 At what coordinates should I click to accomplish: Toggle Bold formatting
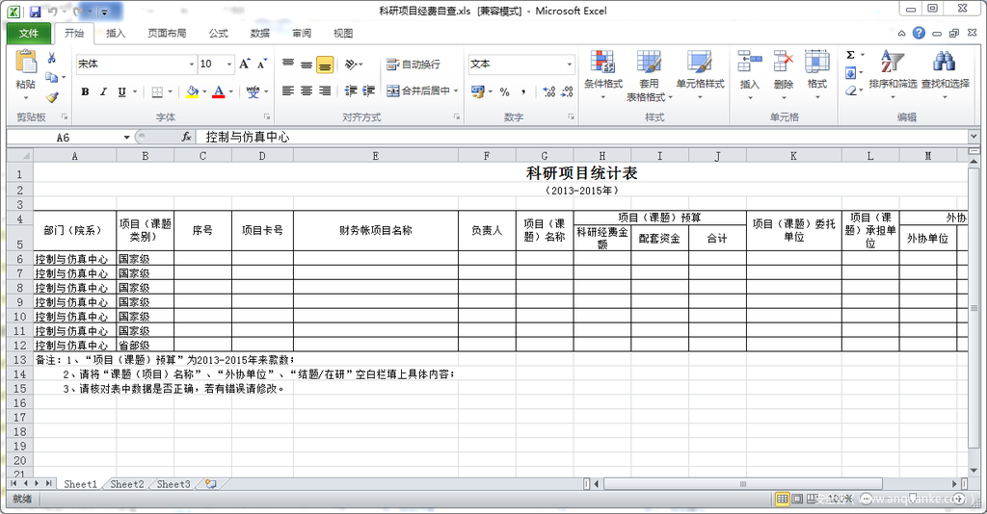pyautogui.click(x=85, y=92)
